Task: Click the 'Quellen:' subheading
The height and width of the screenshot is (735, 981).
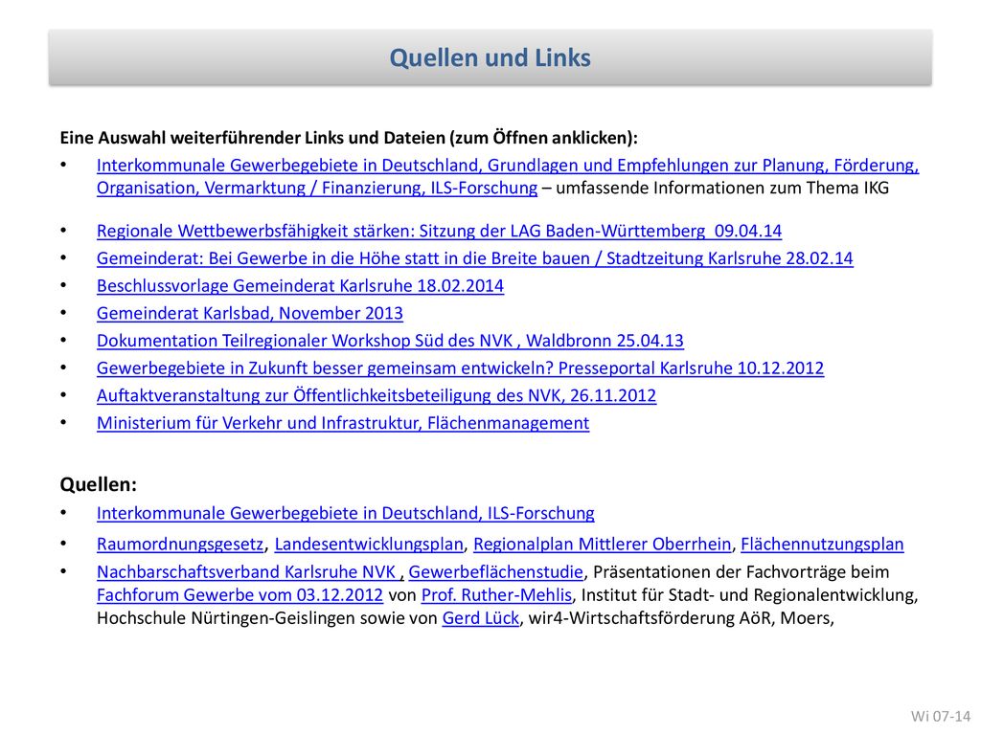Action: 99,484
